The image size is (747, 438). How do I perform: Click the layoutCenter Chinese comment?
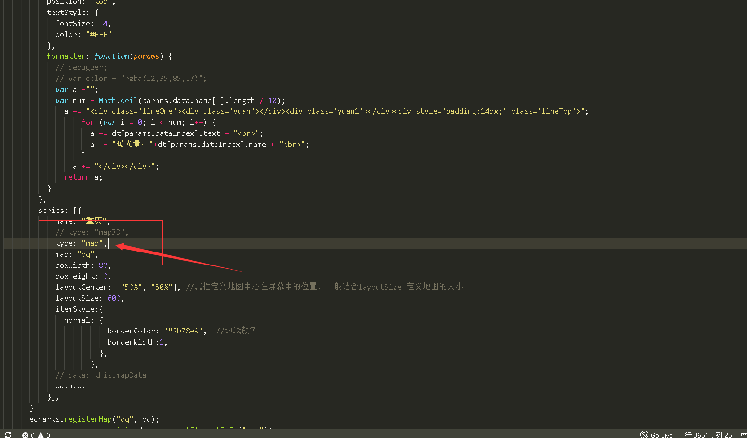pos(325,287)
